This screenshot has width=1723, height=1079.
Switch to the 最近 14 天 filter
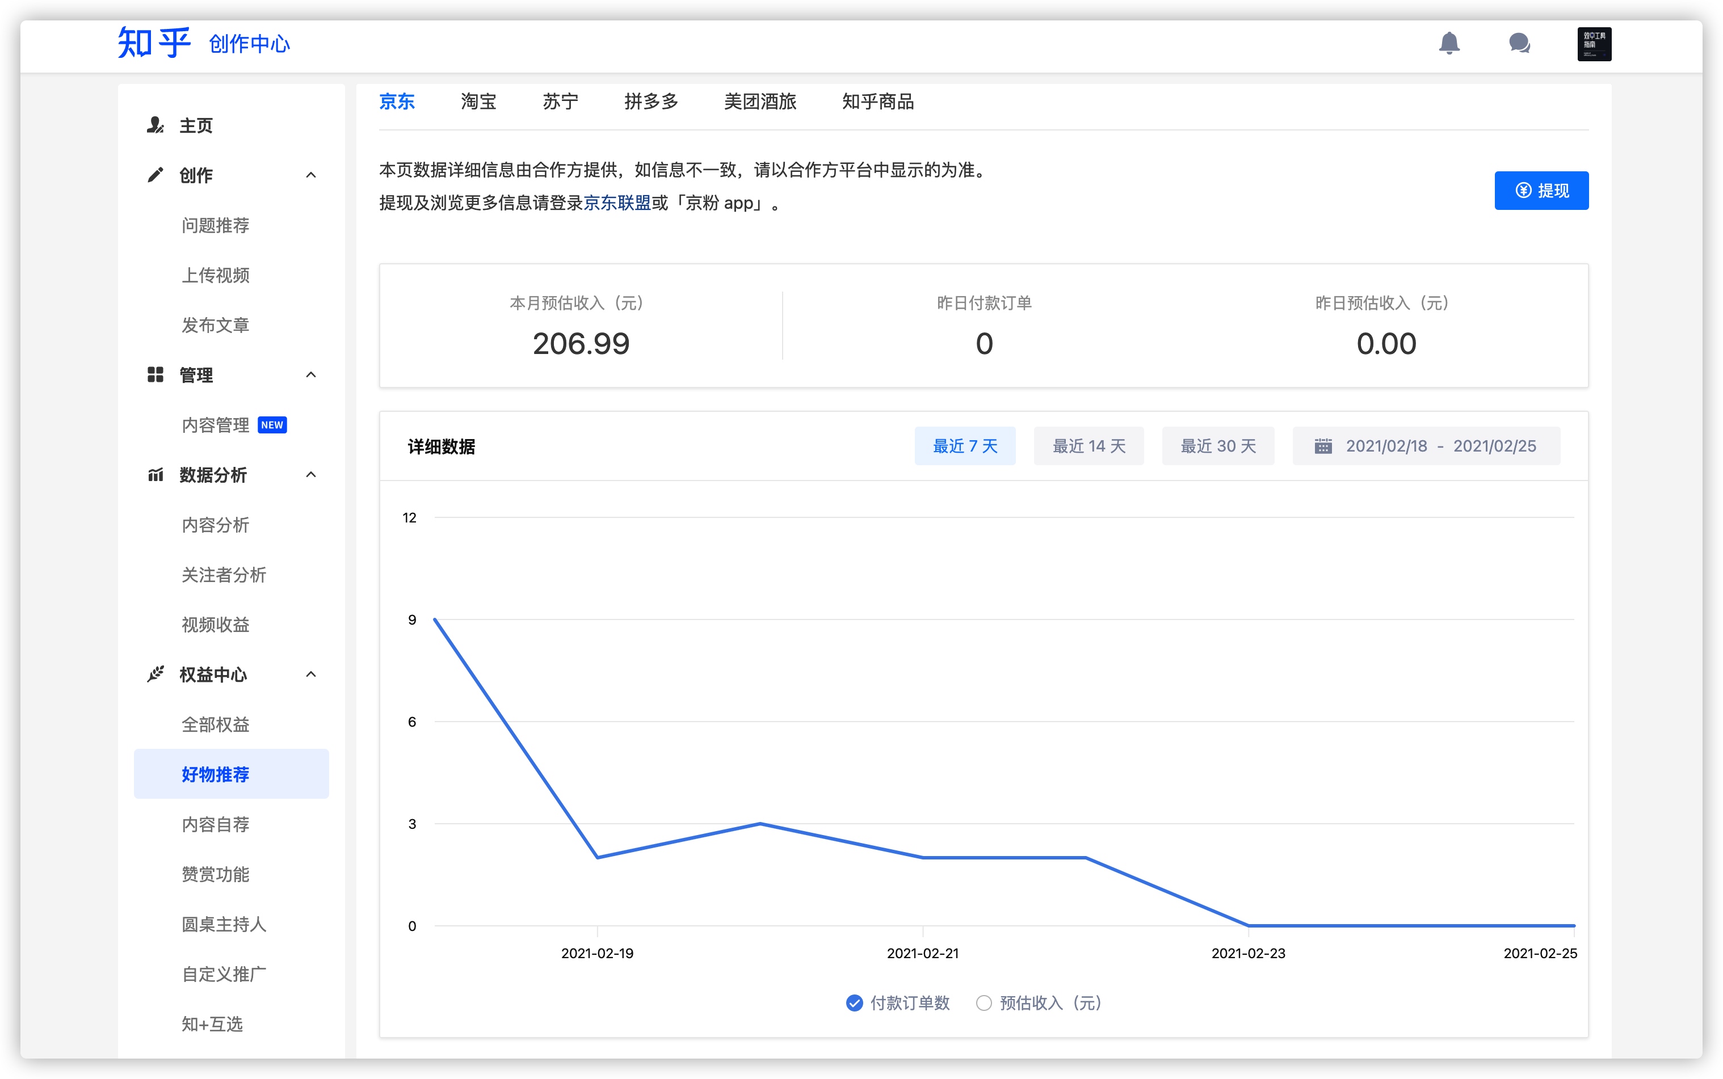tap(1088, 446)
